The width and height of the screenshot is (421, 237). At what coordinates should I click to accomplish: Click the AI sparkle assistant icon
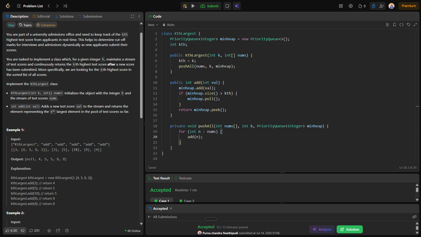tap(237, 6)
